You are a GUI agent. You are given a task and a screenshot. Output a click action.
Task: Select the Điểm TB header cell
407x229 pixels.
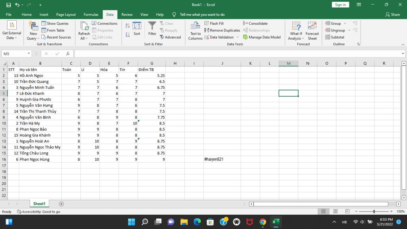[x=151, y=70]
